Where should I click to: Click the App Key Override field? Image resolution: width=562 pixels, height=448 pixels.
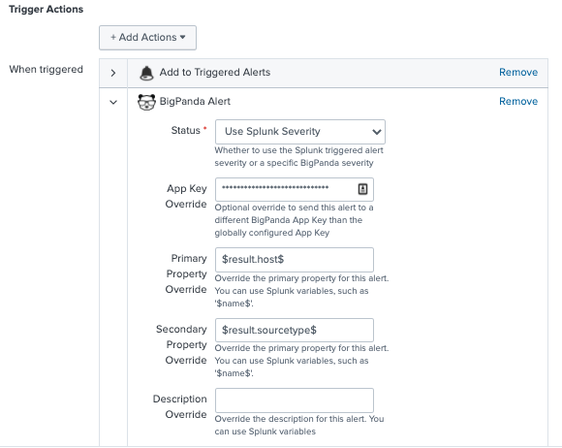(x=295, y=189)
